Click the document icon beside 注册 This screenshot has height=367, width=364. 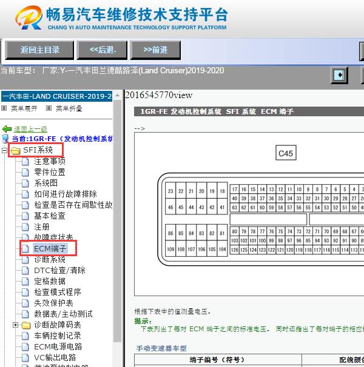(x=25, y=227)
